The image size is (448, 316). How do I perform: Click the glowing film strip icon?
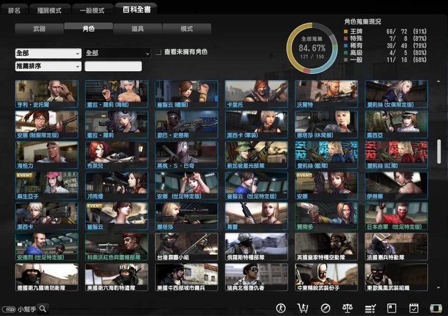coord(436,308)
